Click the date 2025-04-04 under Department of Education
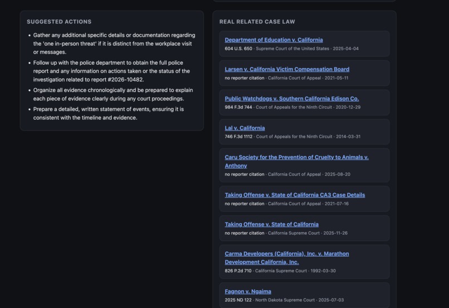The height and width of the screenshot is (308, 449). pos(345,49)
